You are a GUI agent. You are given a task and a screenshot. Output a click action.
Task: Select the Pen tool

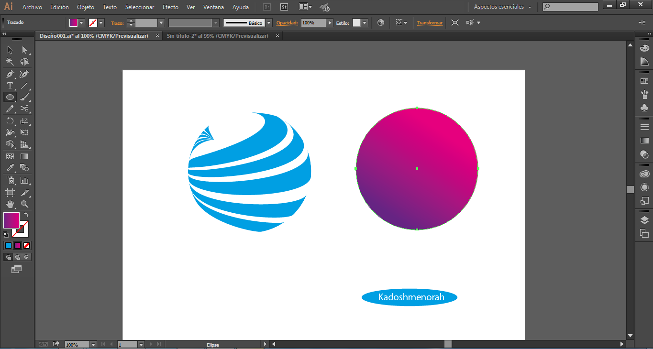[10, 74]
